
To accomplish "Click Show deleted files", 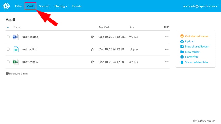I will pyautogui.click(x=196, y=62).
